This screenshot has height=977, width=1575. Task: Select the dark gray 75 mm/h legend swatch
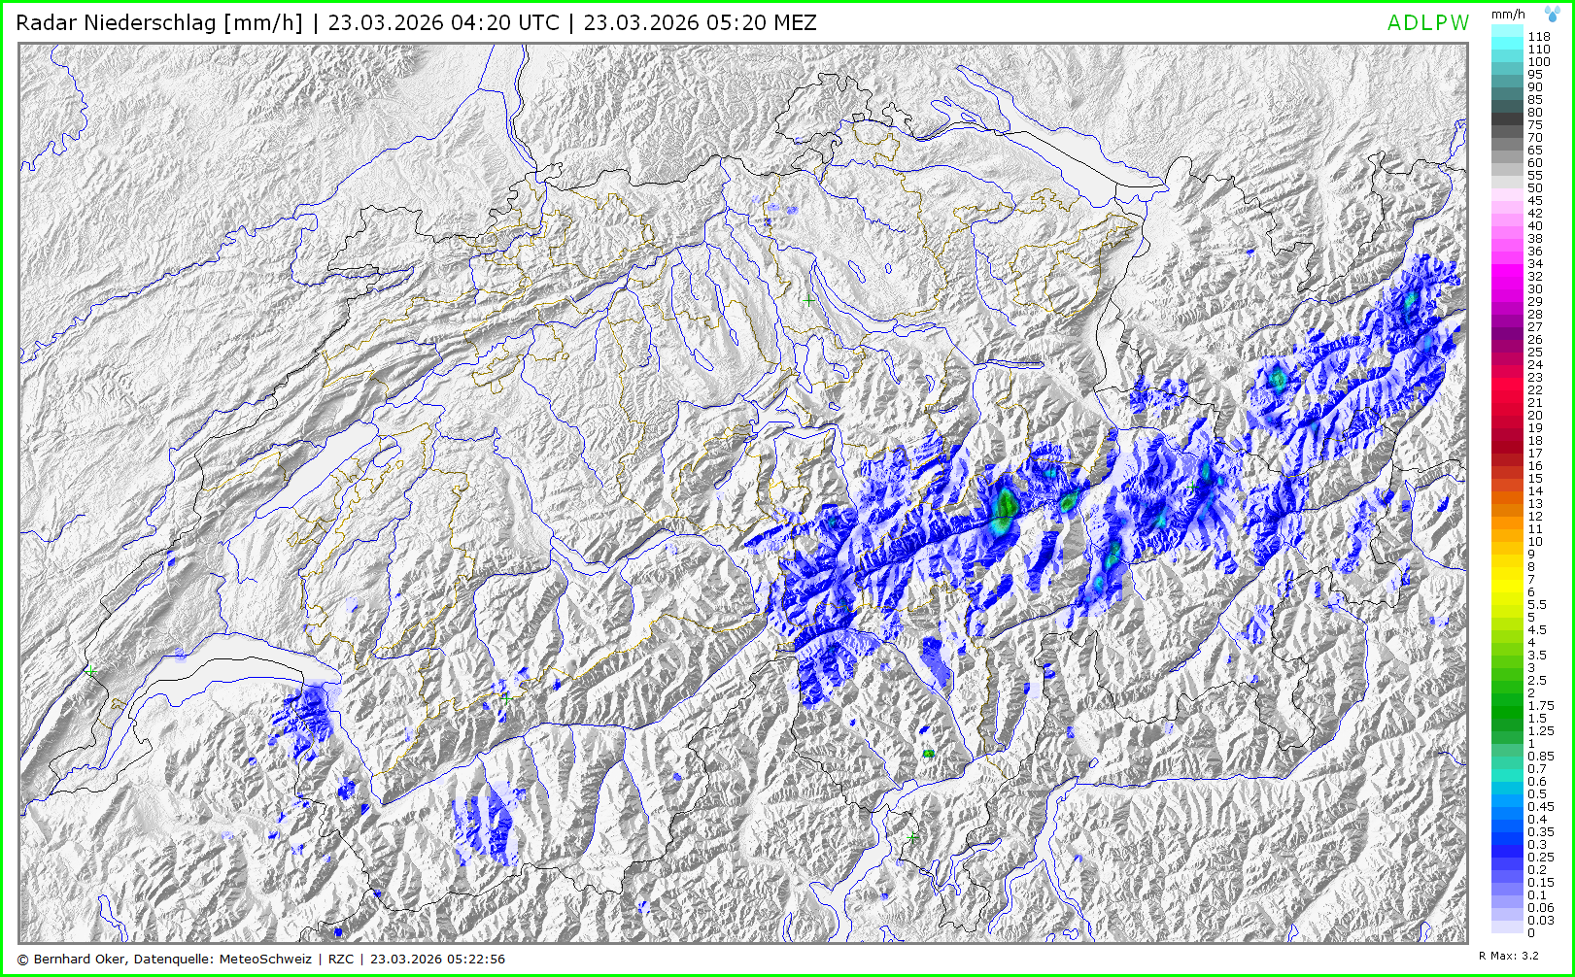click(x=1507, y=124)
